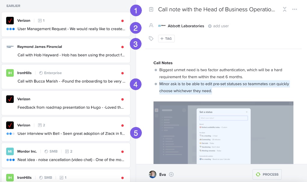Screen dimensions: 307x182
Task: Click the highlighted 'Minor ask' pre-set statuses text
Action: coord(224,87)
